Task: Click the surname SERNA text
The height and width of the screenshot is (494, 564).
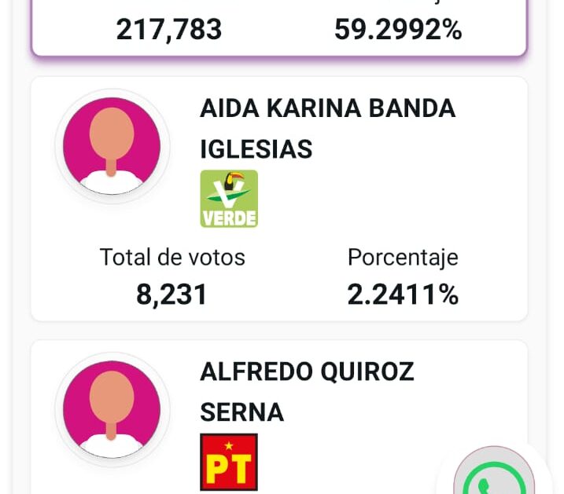Action: click(242, 412)
